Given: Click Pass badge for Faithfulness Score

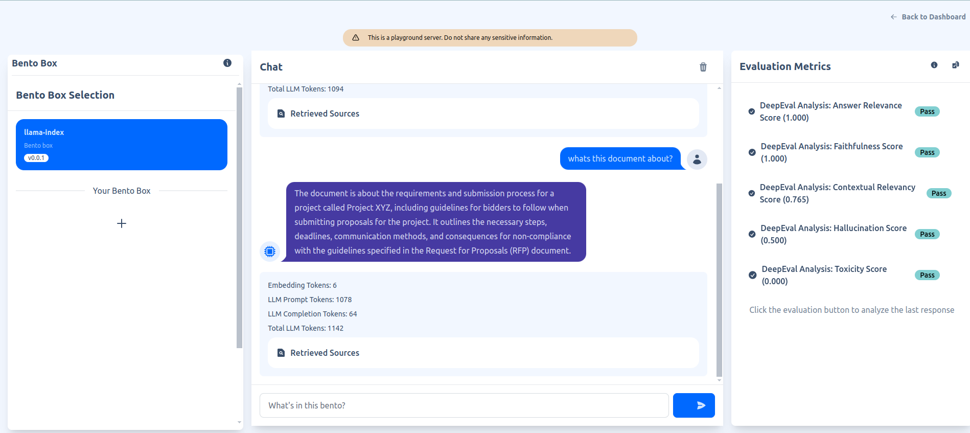Looking at the screenshot, I should [927, 152].
